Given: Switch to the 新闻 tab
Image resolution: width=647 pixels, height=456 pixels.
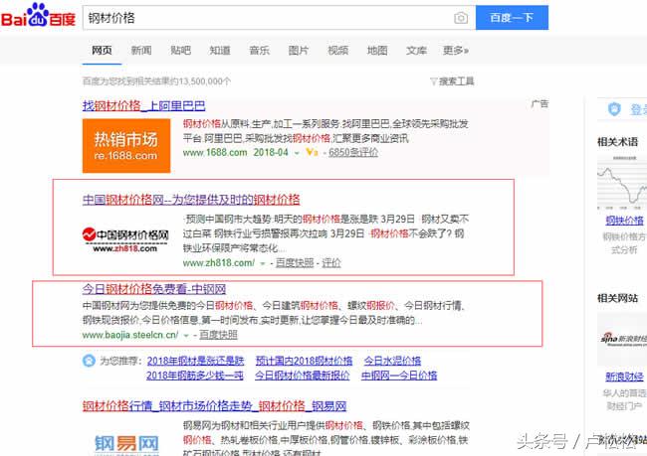Looking at the screenshot, I should click(141, 51).
